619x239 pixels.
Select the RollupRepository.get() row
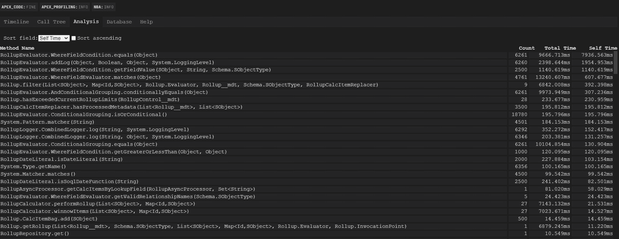pos(35,234)
